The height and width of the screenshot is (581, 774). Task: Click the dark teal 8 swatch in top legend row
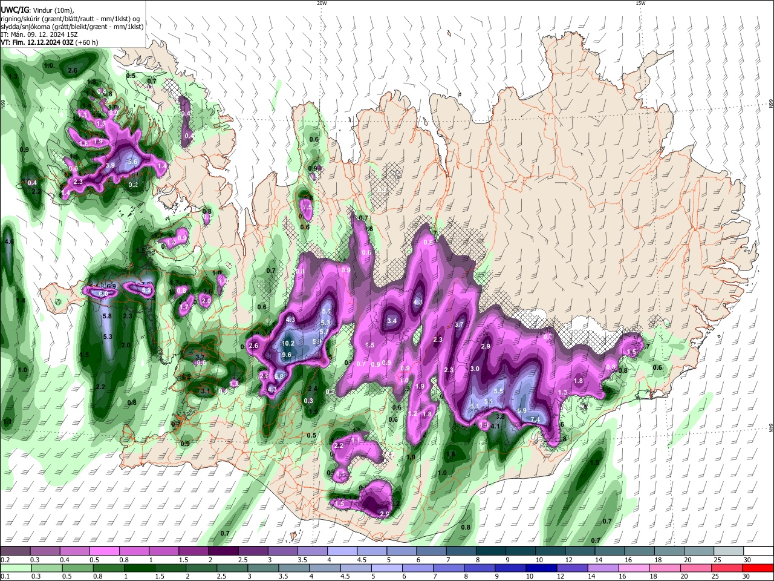tap(491, 551)
